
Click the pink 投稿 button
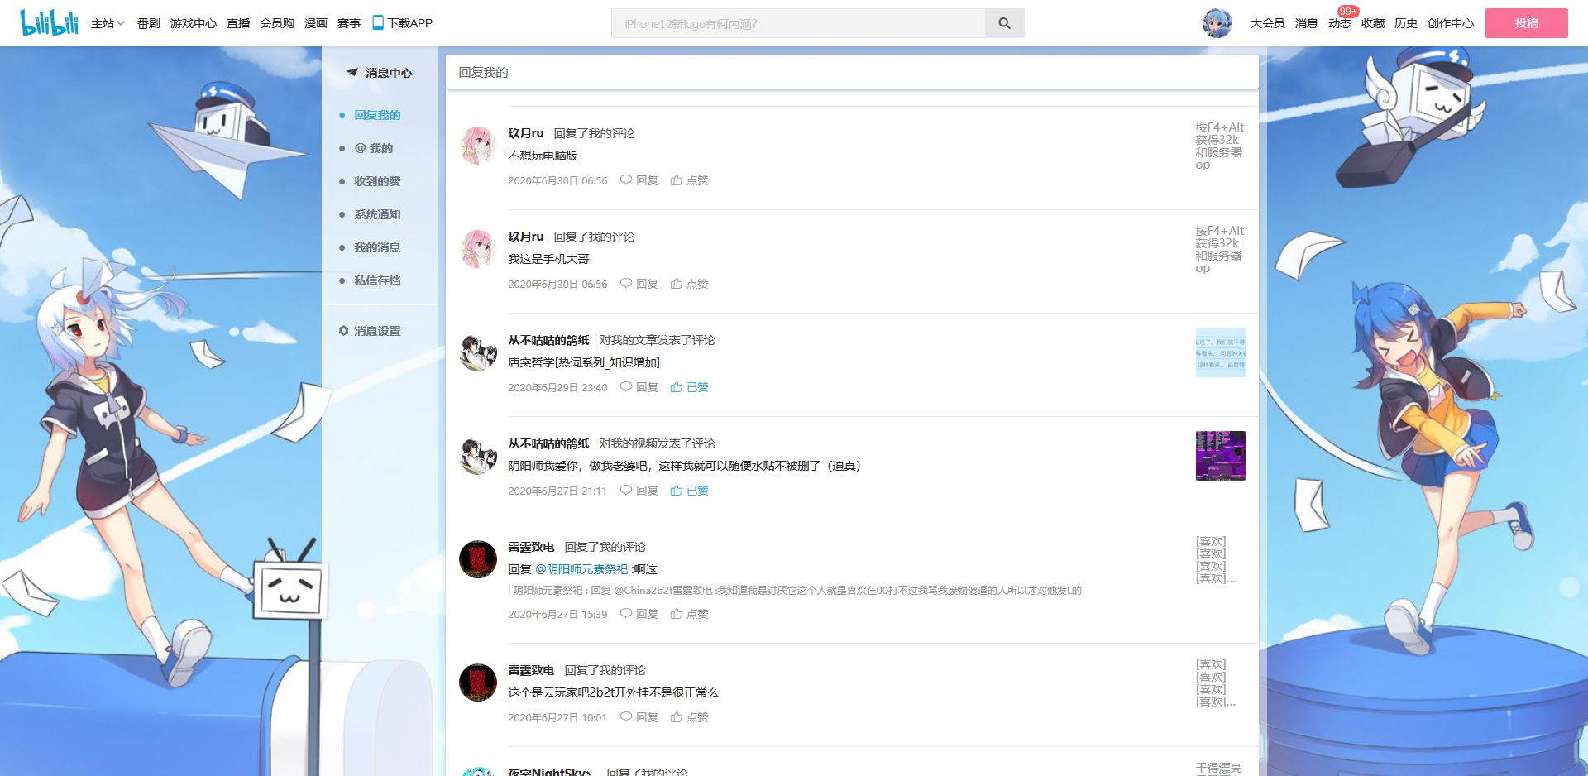[x=1527, y=23]
